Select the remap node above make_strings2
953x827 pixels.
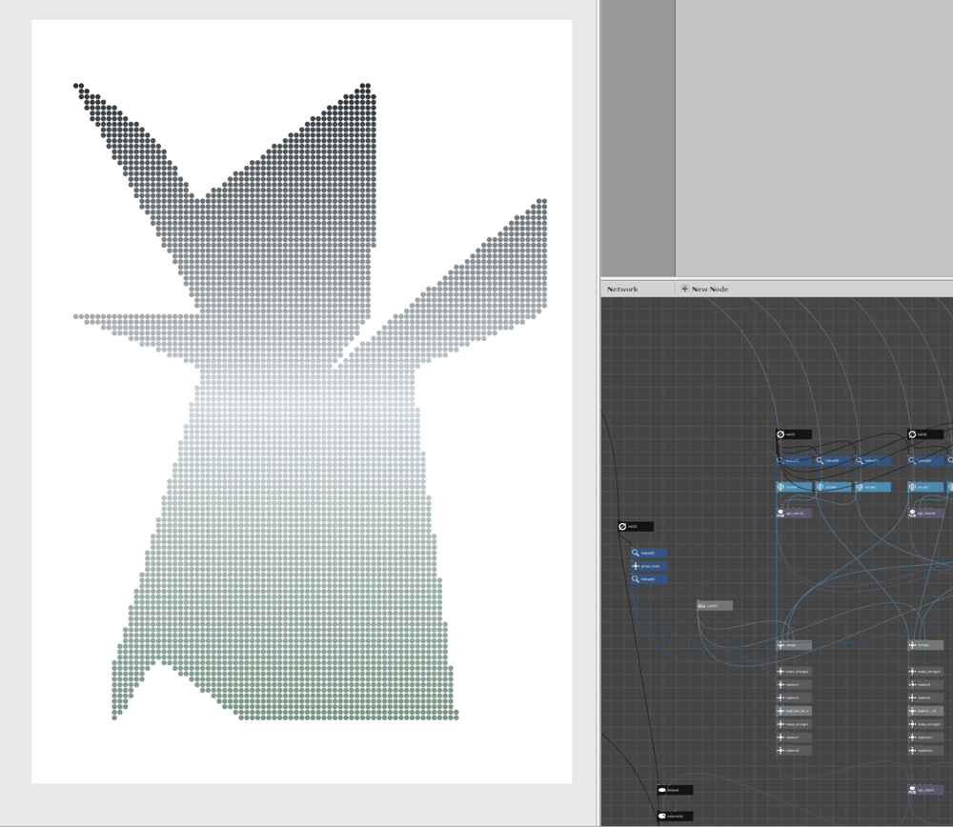tap(794, 645)
